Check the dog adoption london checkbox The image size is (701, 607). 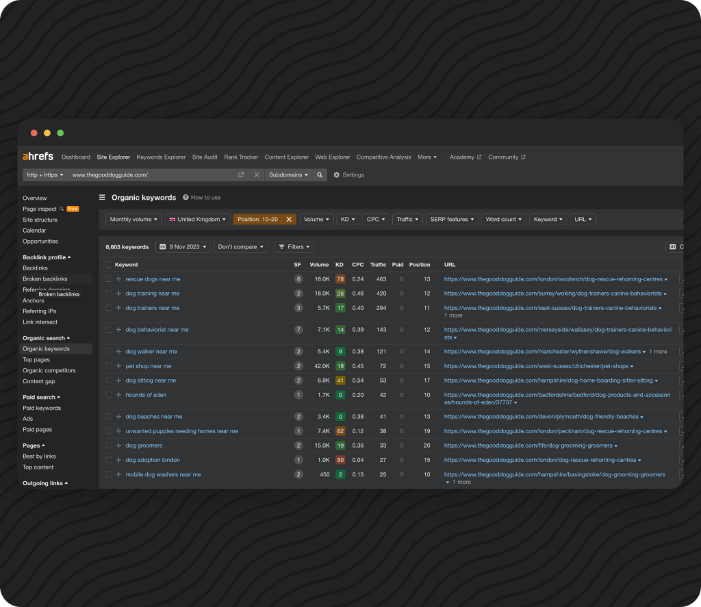click(109, 459)
